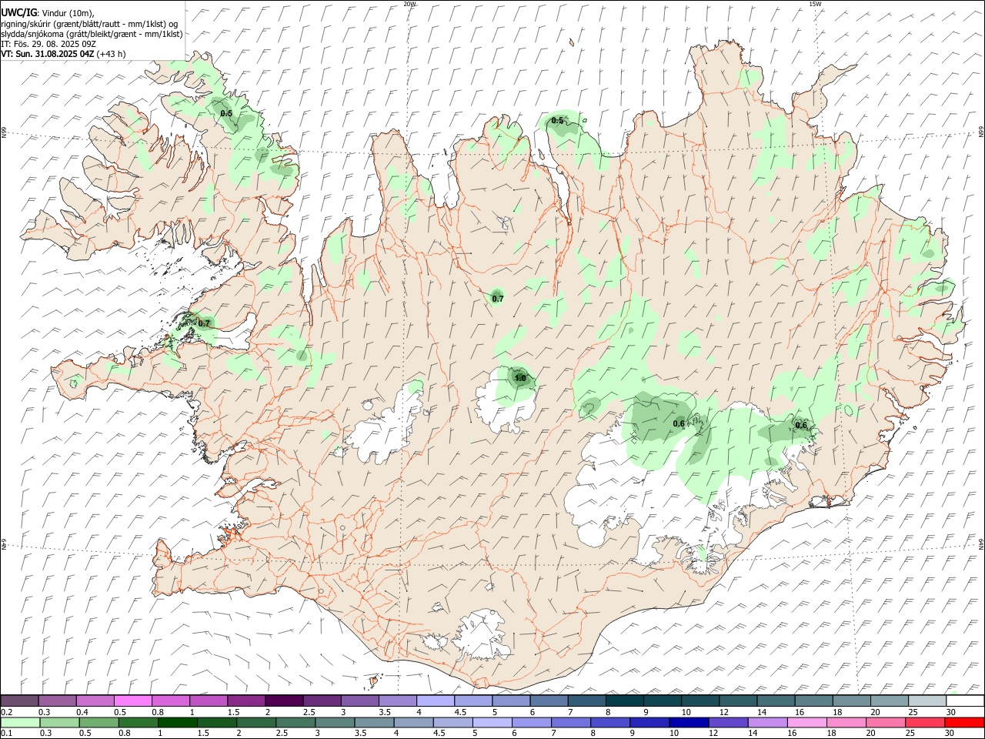Click the 20W longitude label

click(x=409, y=4)
